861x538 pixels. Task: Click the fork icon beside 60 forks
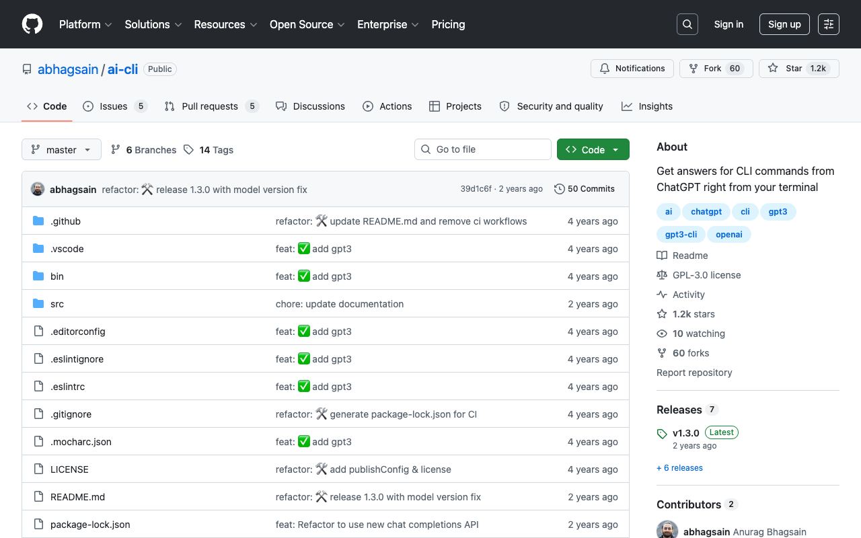click(x=662, y=353)
